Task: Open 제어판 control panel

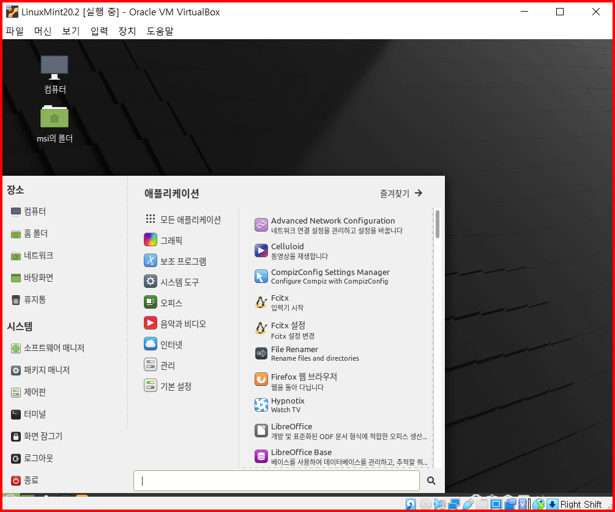Action: [x=28, y=392]
